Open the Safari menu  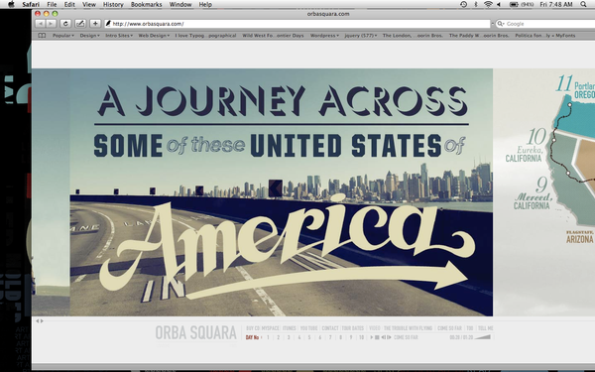pyautogui.click(x=31, y=4)
